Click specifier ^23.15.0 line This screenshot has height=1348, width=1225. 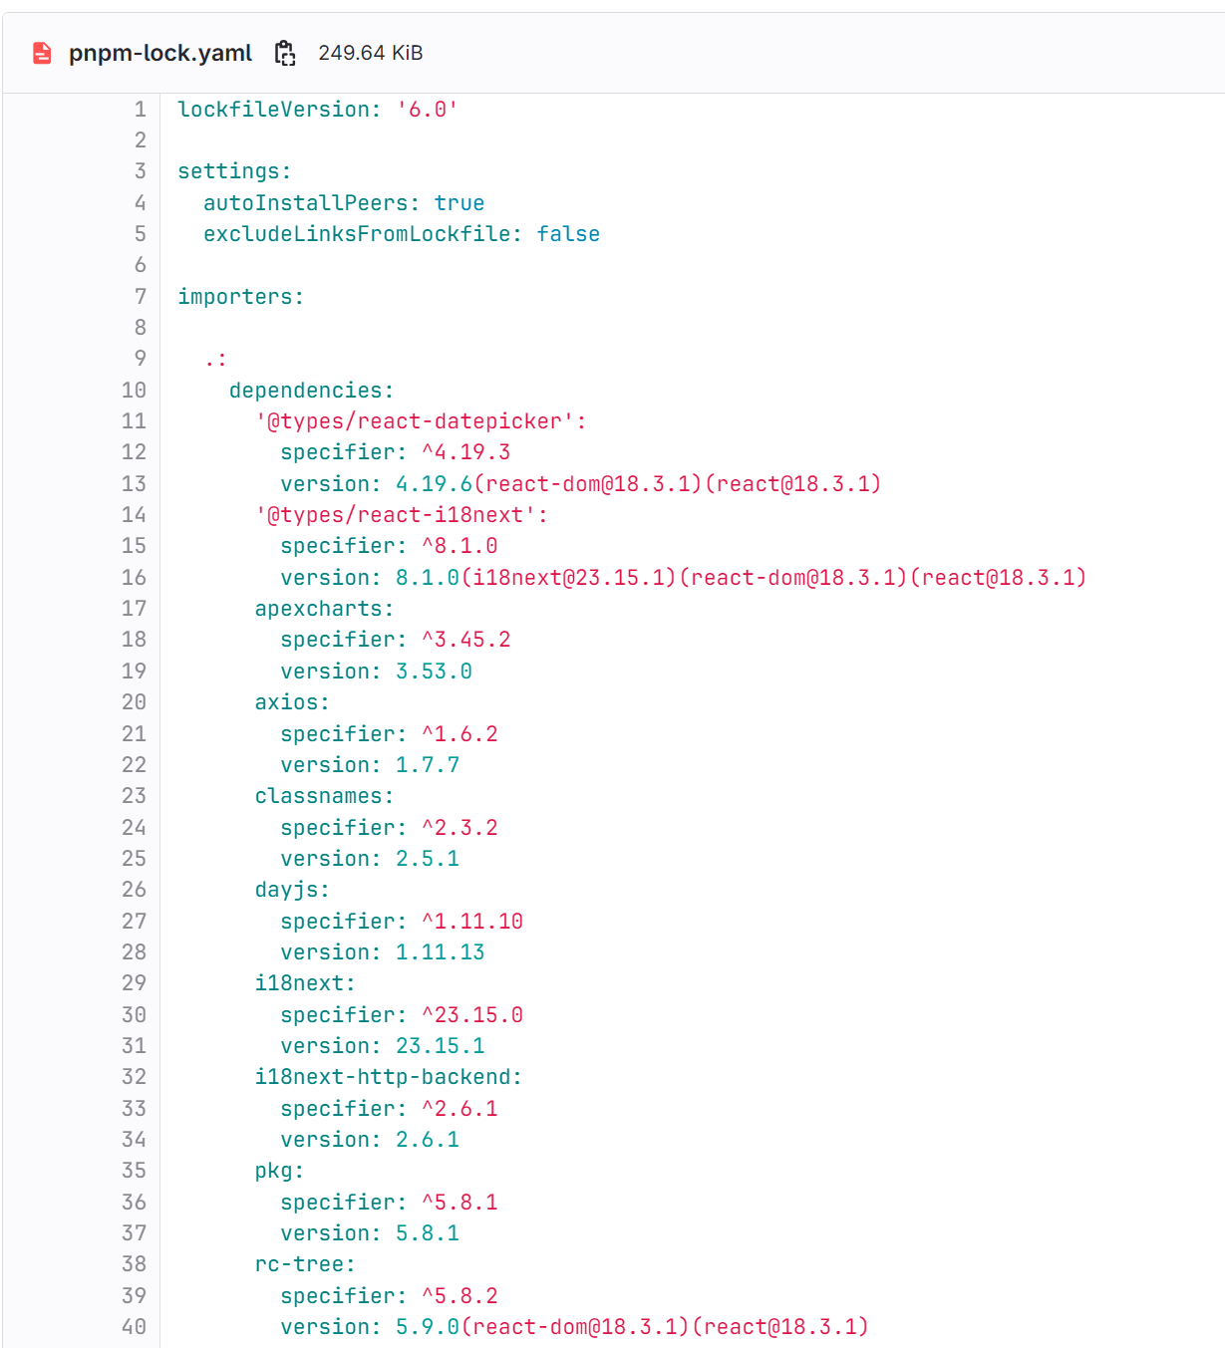click(x=402, y=1014)
